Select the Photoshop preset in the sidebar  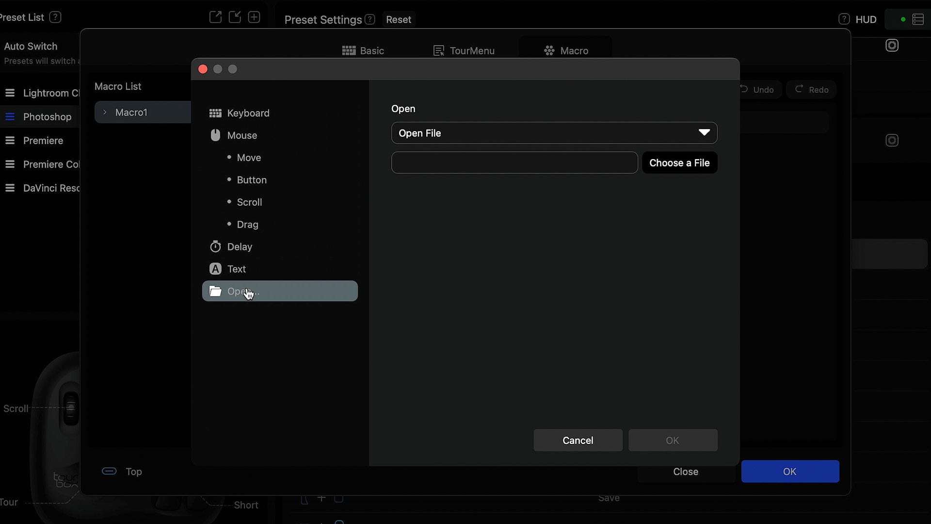[47, 116]
